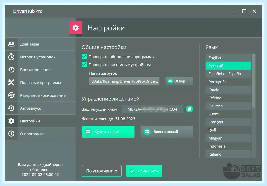This screenshot has height=186, width=267.
Task: Click the backup icon beside Резервное копирование
Action: tap(11, 95)
